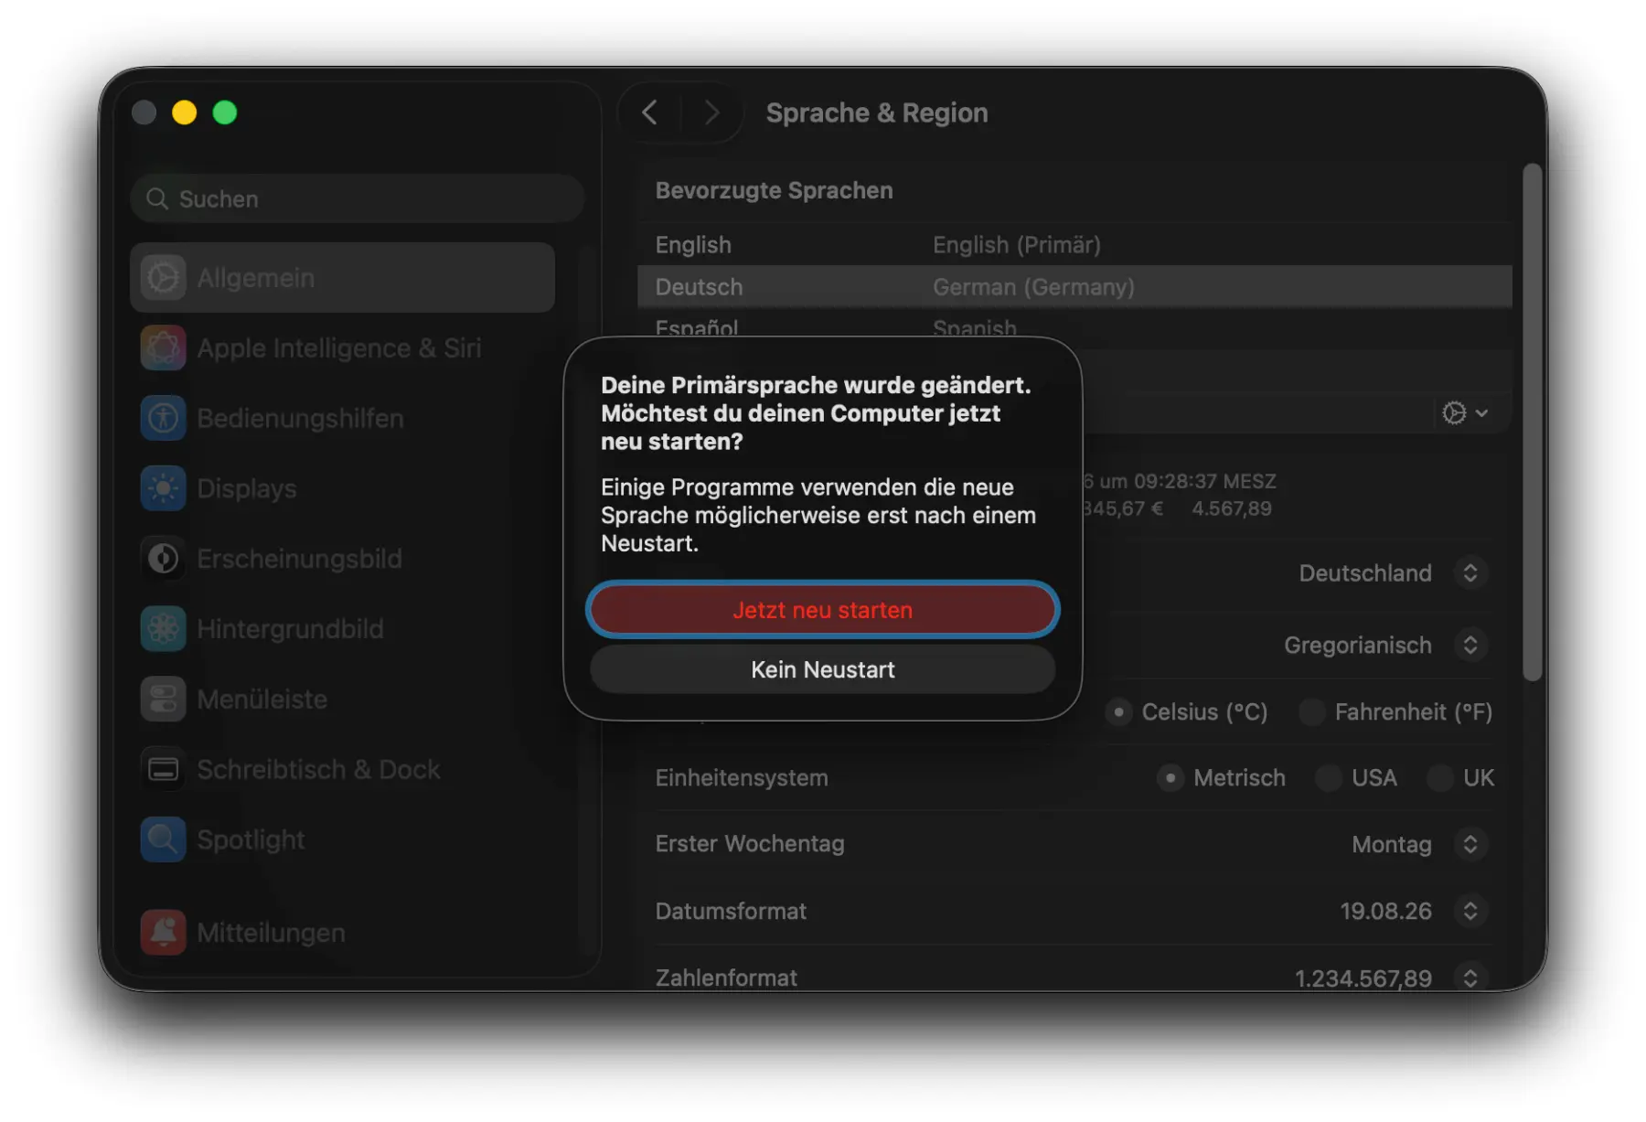Viewport: 1646px width, 1122px height.
Task: Select the Displays sidebar icon
Action: (x=164, y=488)
